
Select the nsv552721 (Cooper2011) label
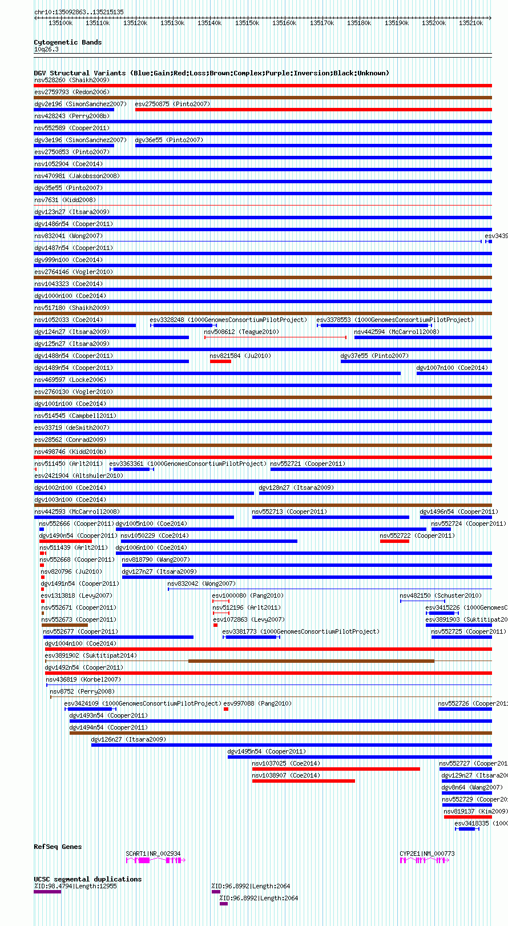[x=308, y=464]
